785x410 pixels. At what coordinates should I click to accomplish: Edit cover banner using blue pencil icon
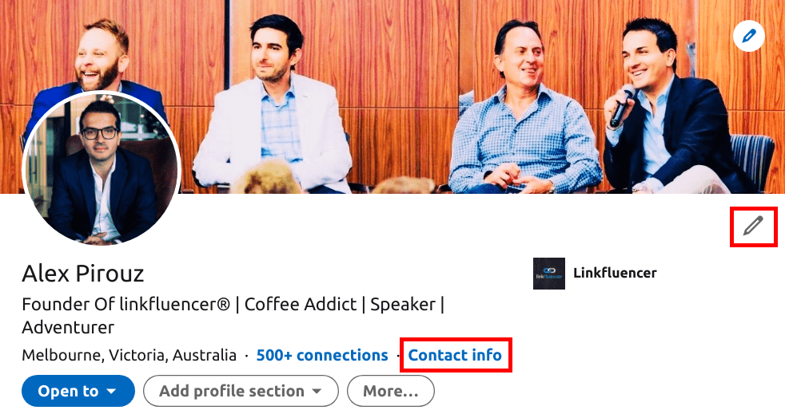(748, 36)
